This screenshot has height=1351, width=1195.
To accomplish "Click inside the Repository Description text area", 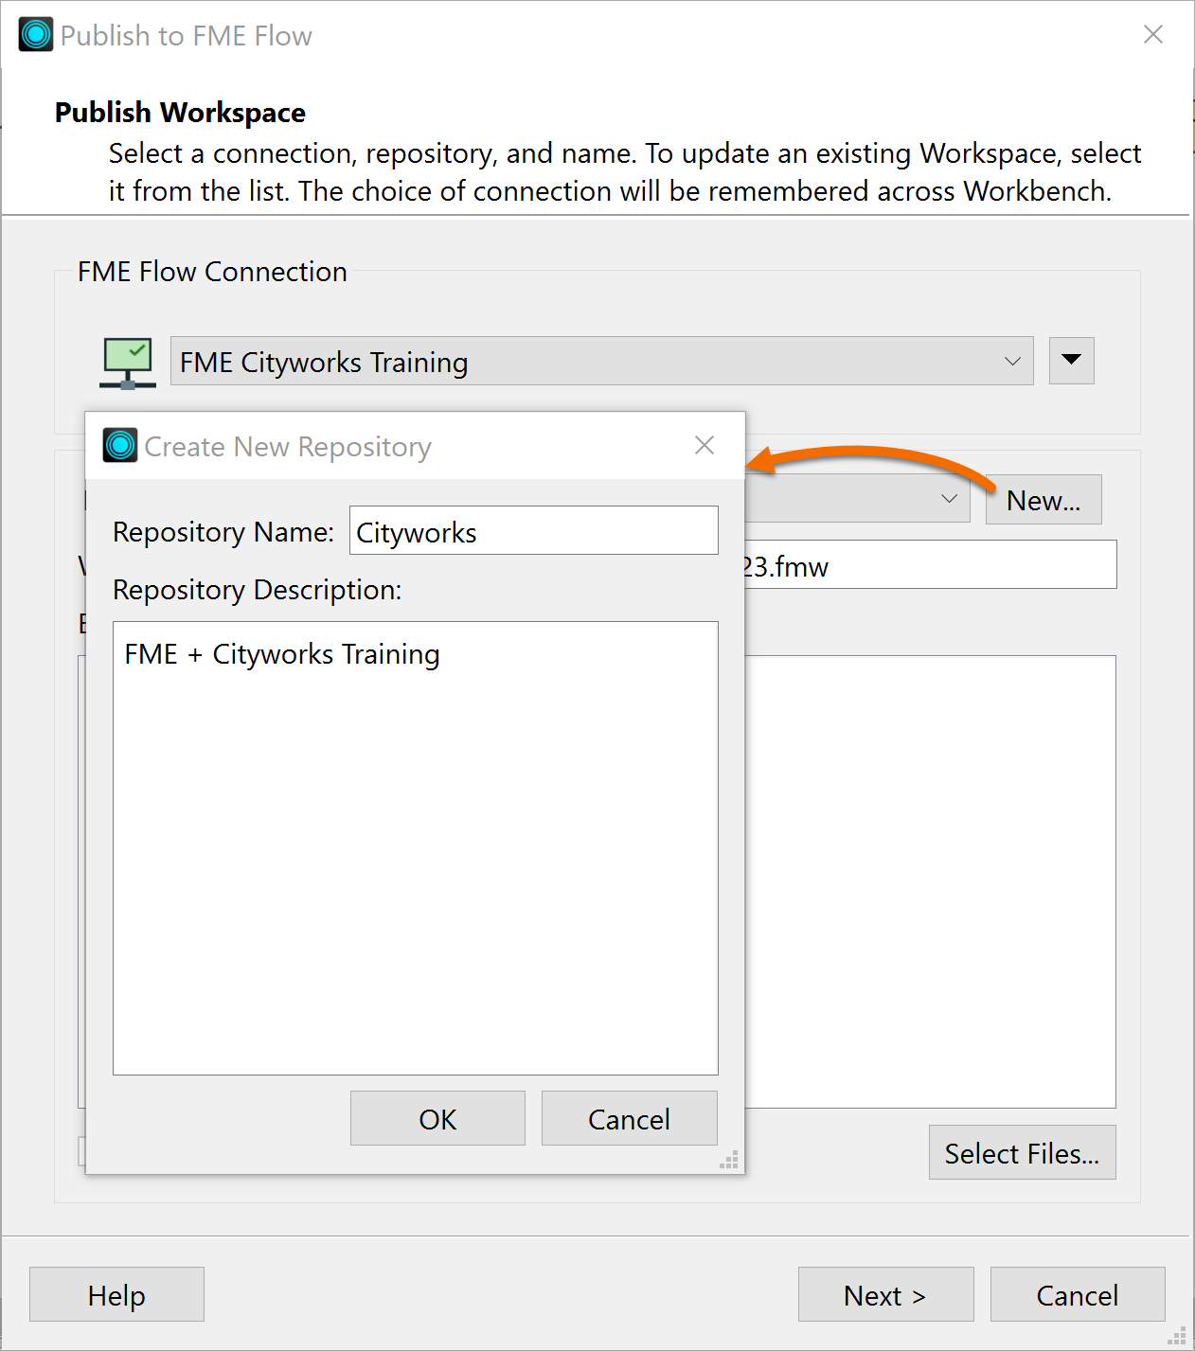I will pos(415,847).
